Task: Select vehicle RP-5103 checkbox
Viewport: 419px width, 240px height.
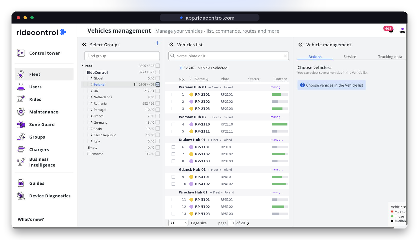Action: click(173, 214)
